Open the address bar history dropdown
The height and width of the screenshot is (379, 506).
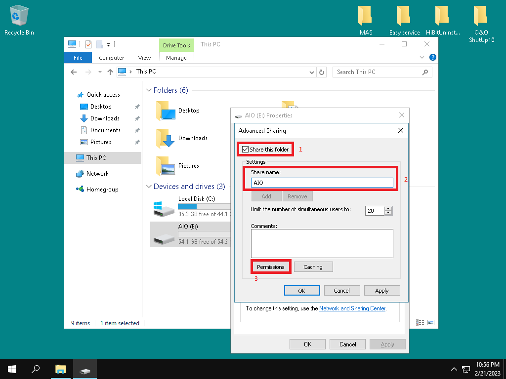click(311, 72)
